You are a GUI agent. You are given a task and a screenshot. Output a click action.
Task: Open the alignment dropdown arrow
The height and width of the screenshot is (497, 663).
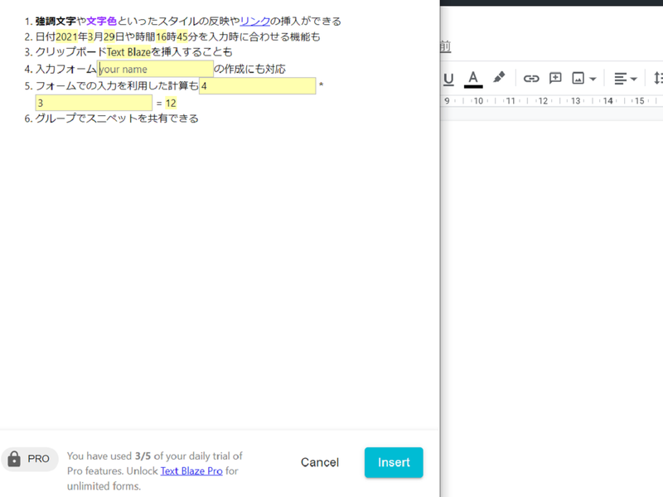point(632,78)
